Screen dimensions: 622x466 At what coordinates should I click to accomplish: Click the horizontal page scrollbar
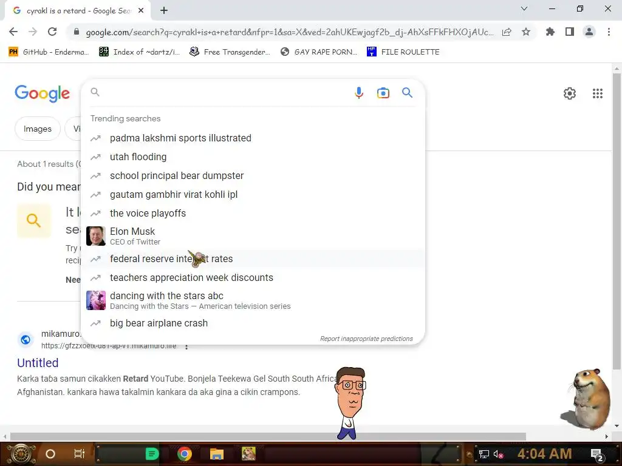point(268,436)
